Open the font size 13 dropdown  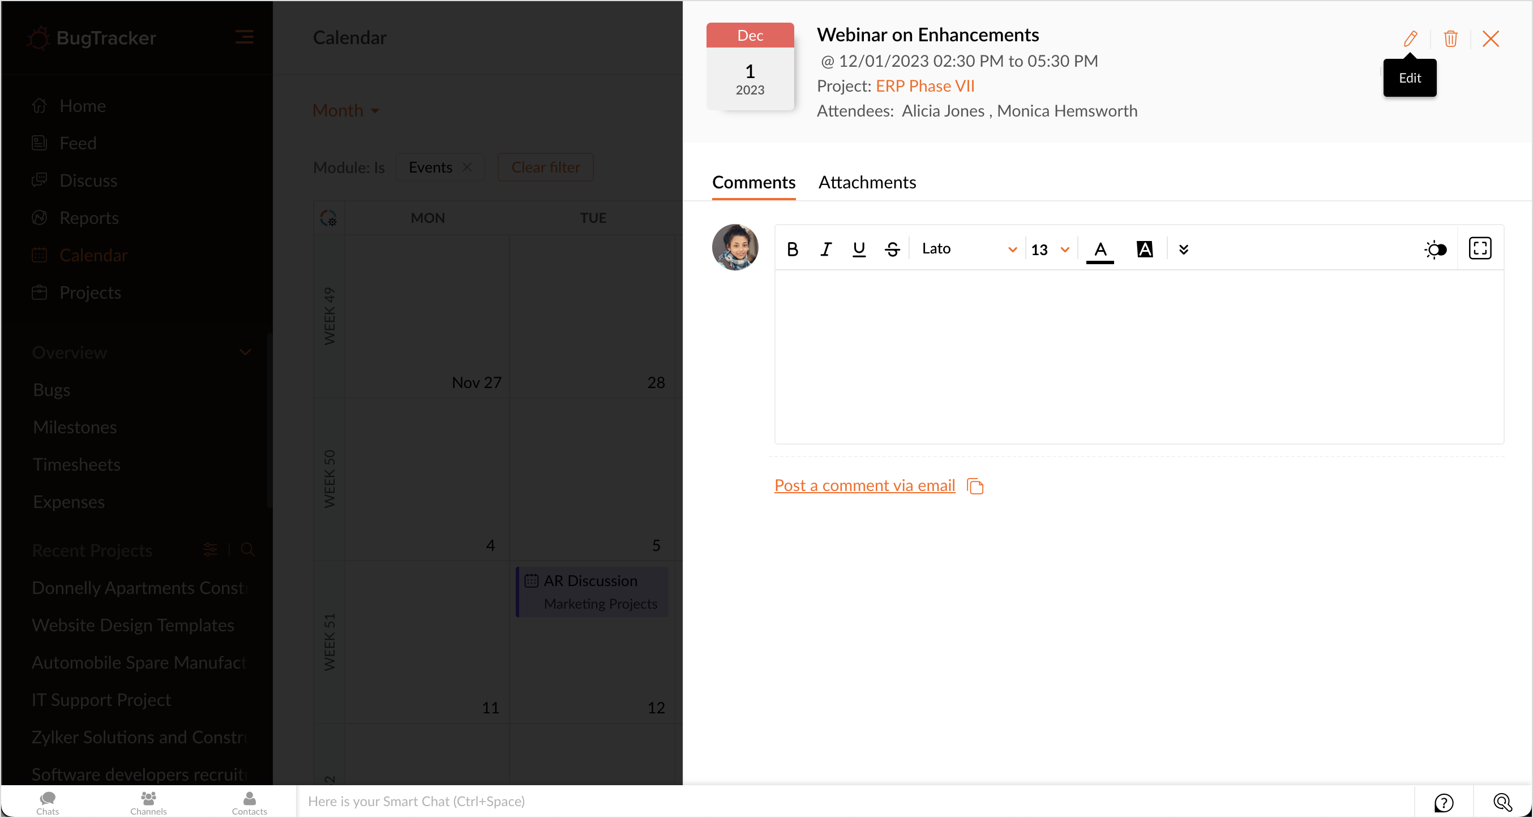click(x=1050, y=249)
